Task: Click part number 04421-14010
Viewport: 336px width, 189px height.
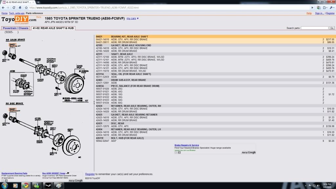Action: coord(102,39)
